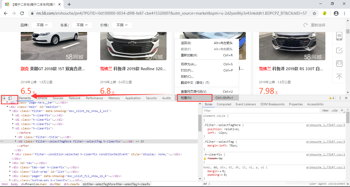This screenshot has width=350, height=187.
Task: Toggle the device toolbar in DevTools
Action: click(10, 98)
